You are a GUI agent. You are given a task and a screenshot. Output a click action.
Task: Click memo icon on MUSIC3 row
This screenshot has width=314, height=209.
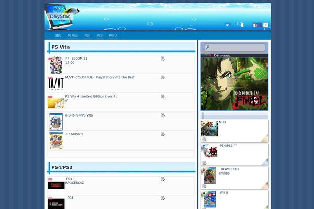pos(163,134)
